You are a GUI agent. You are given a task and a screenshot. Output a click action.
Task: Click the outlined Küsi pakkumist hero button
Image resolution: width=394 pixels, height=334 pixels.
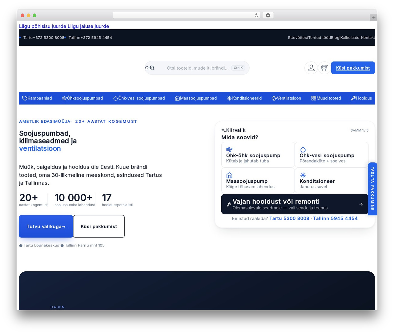(x=99, y=226)
